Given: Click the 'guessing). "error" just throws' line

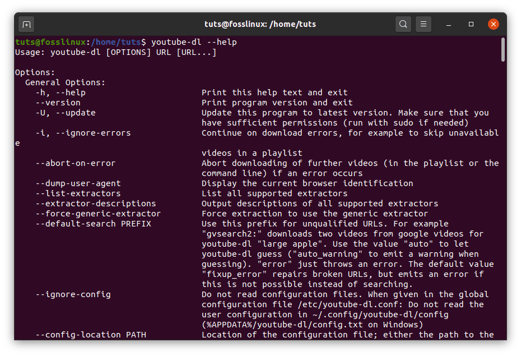Looking at the screenshot, I should tap(347, 264).
